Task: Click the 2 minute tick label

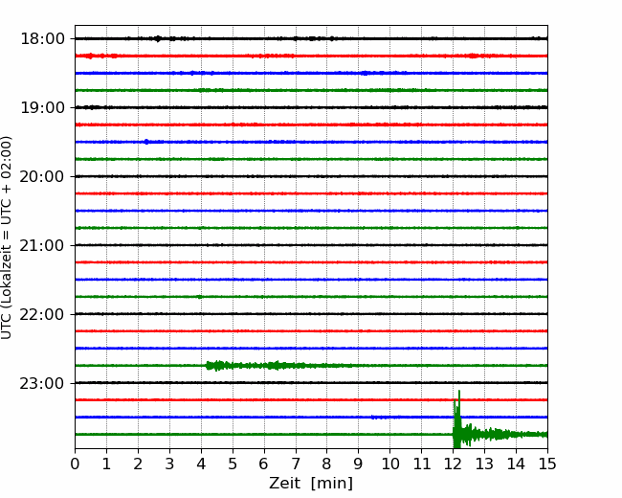Action: tap(138, 464)
